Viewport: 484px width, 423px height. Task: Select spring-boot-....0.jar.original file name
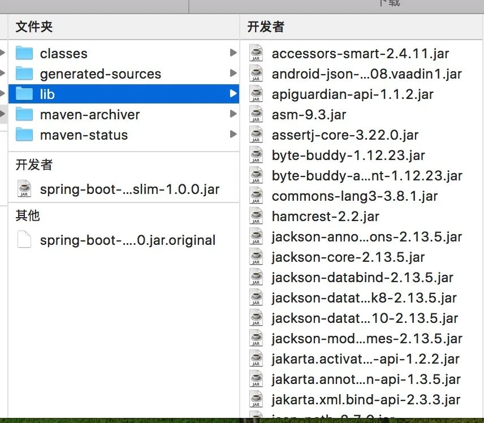(x=128, y=240)
